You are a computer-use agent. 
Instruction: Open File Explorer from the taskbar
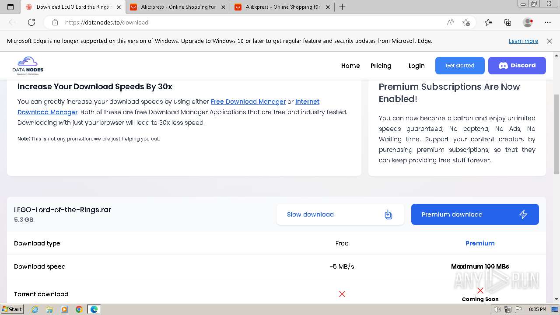(x=49, y=309)
